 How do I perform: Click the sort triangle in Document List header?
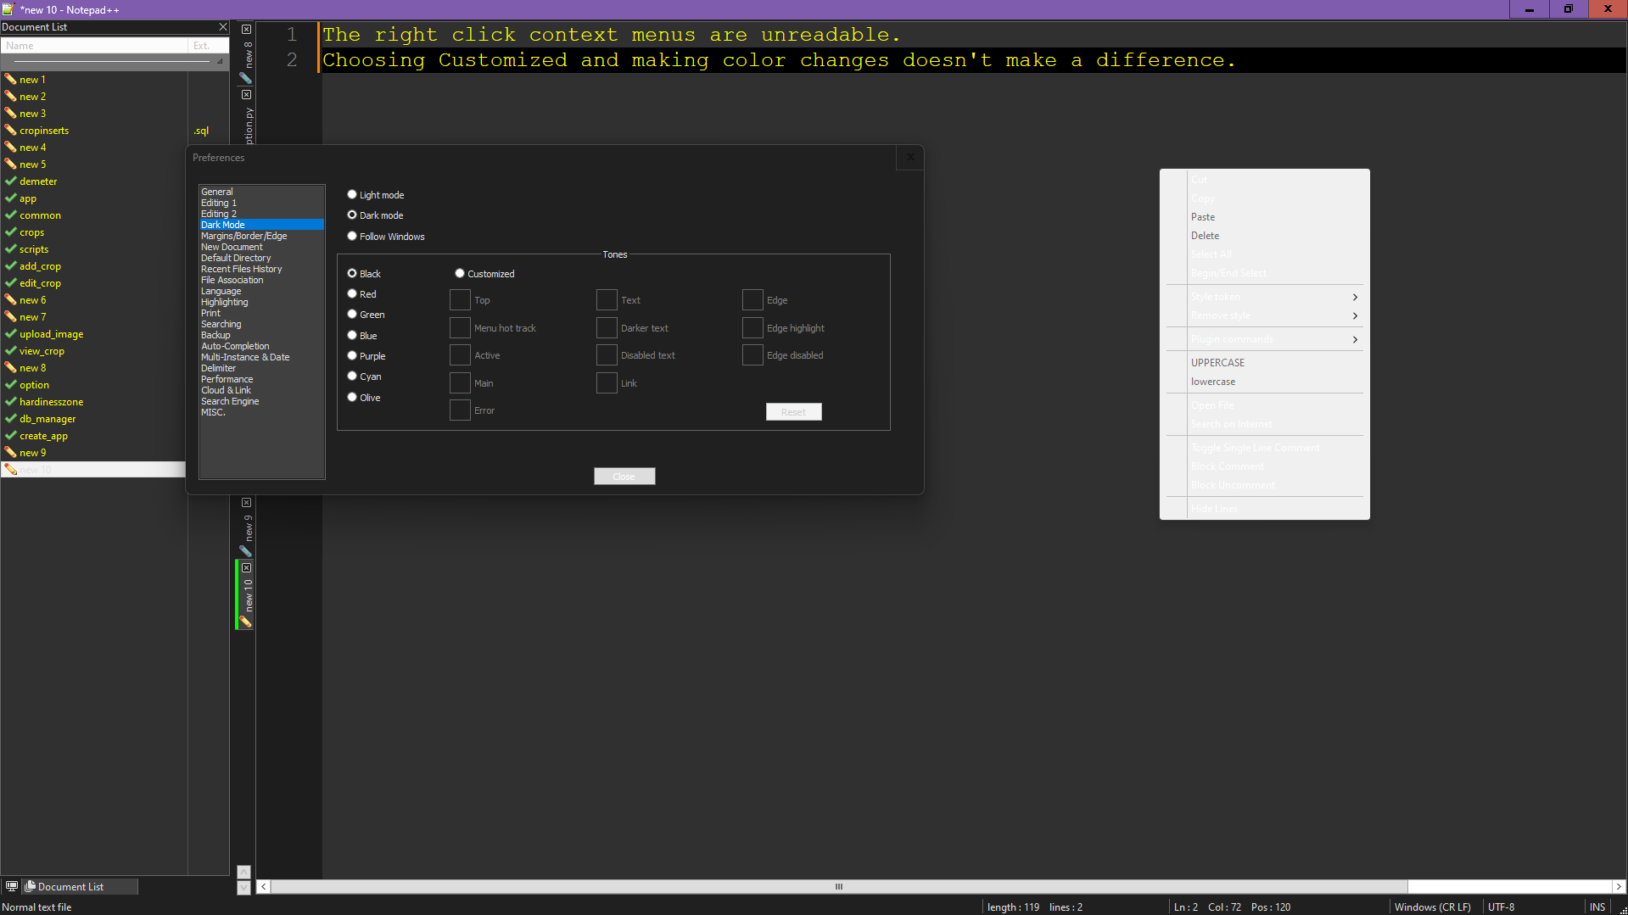pyautogui.click(x=220, y=61)
